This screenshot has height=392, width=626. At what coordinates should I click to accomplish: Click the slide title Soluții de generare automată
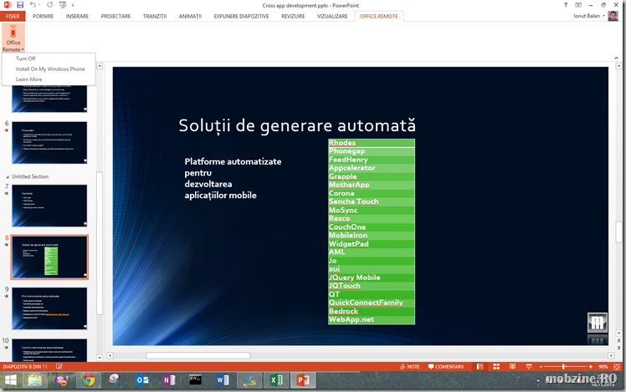click(x=297, y=125)
